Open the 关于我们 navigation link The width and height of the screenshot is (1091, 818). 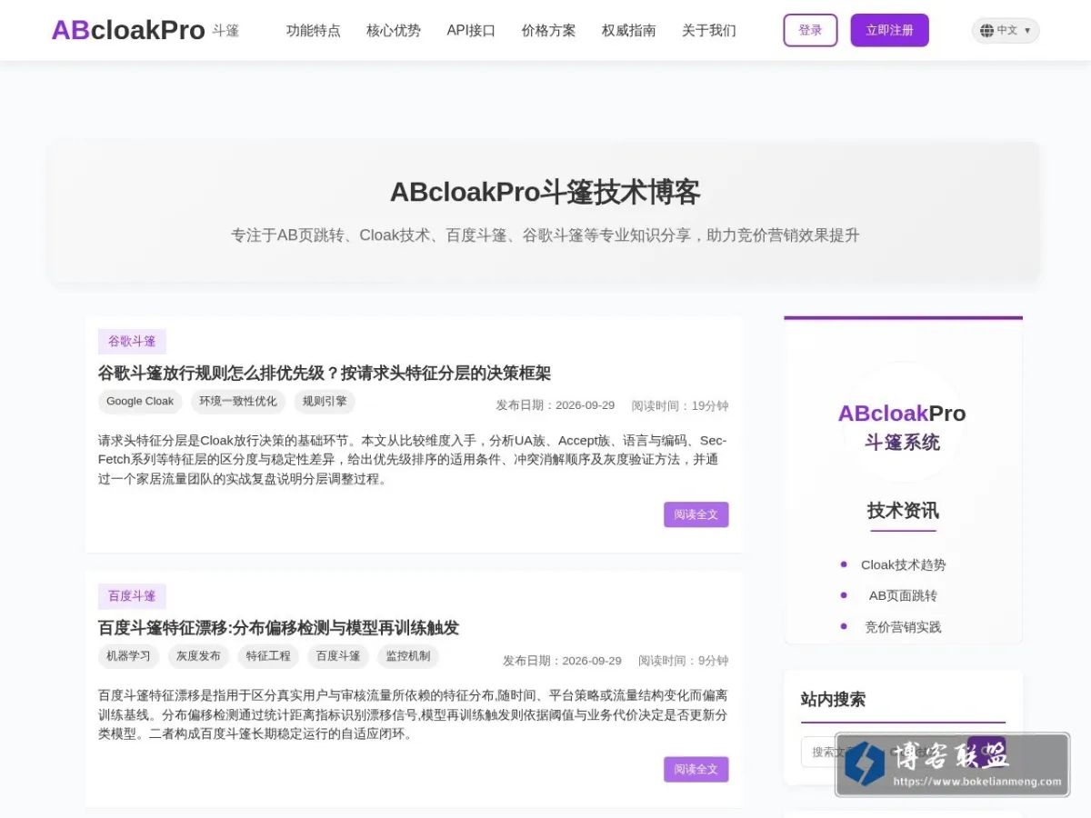[x=709, y=30]
